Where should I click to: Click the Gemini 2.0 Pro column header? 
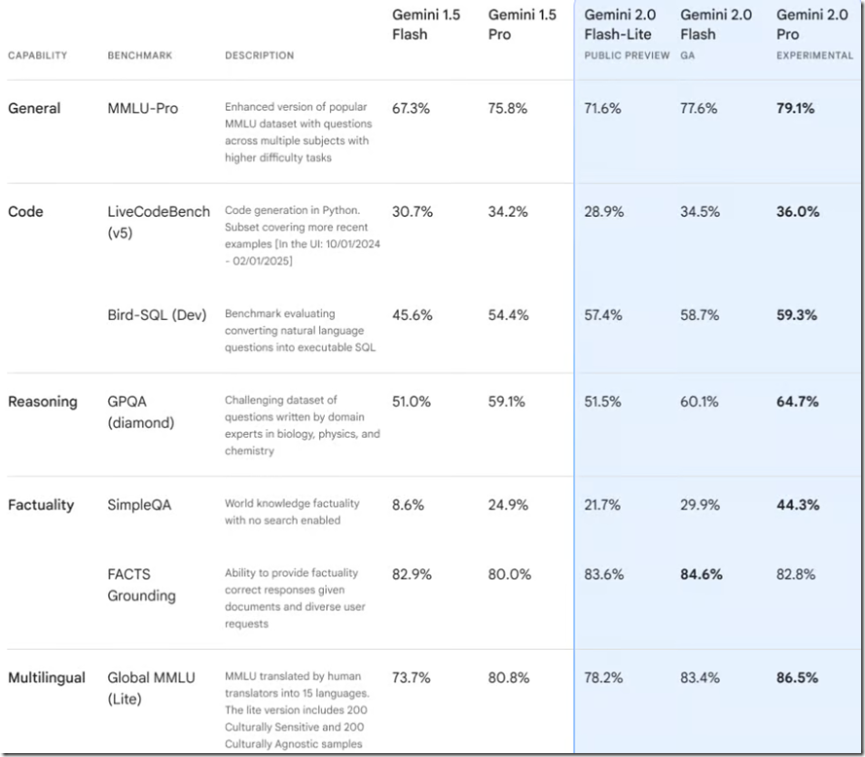[x=811, y=24]
